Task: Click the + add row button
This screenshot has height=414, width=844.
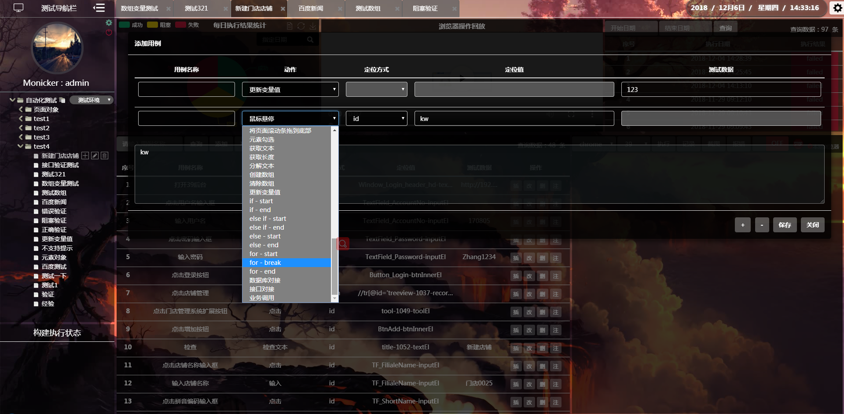Action: click(x=743, y=225)
